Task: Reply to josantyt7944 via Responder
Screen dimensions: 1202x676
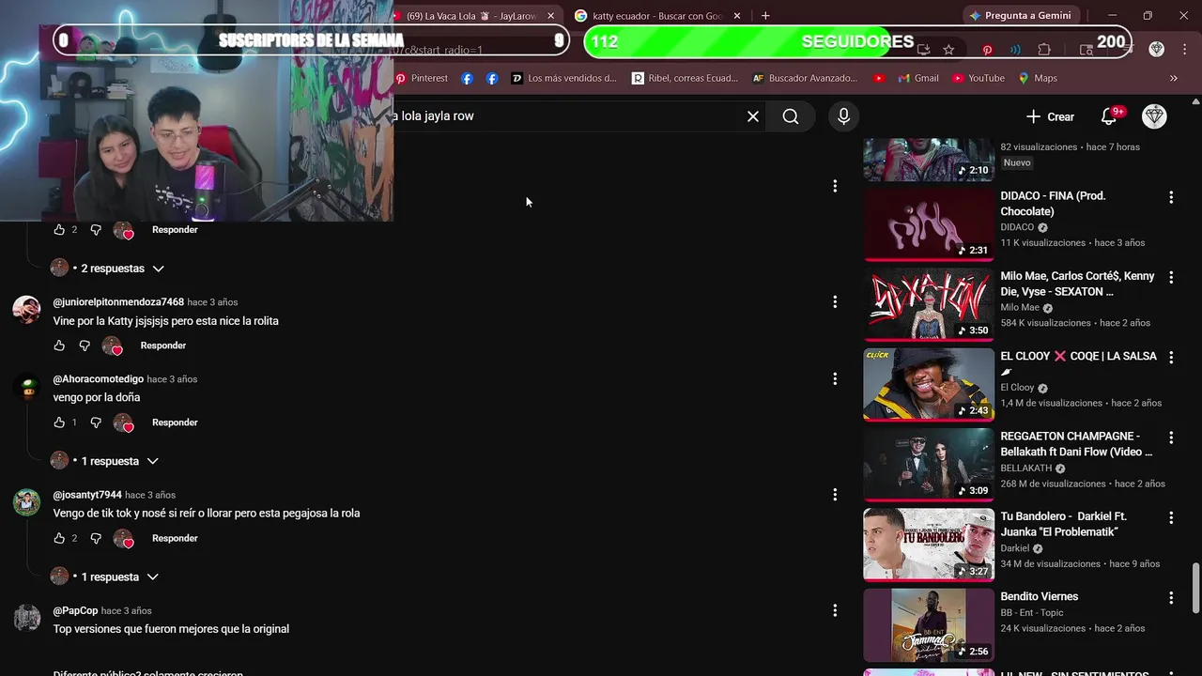Action: click(x=175, y=538)
